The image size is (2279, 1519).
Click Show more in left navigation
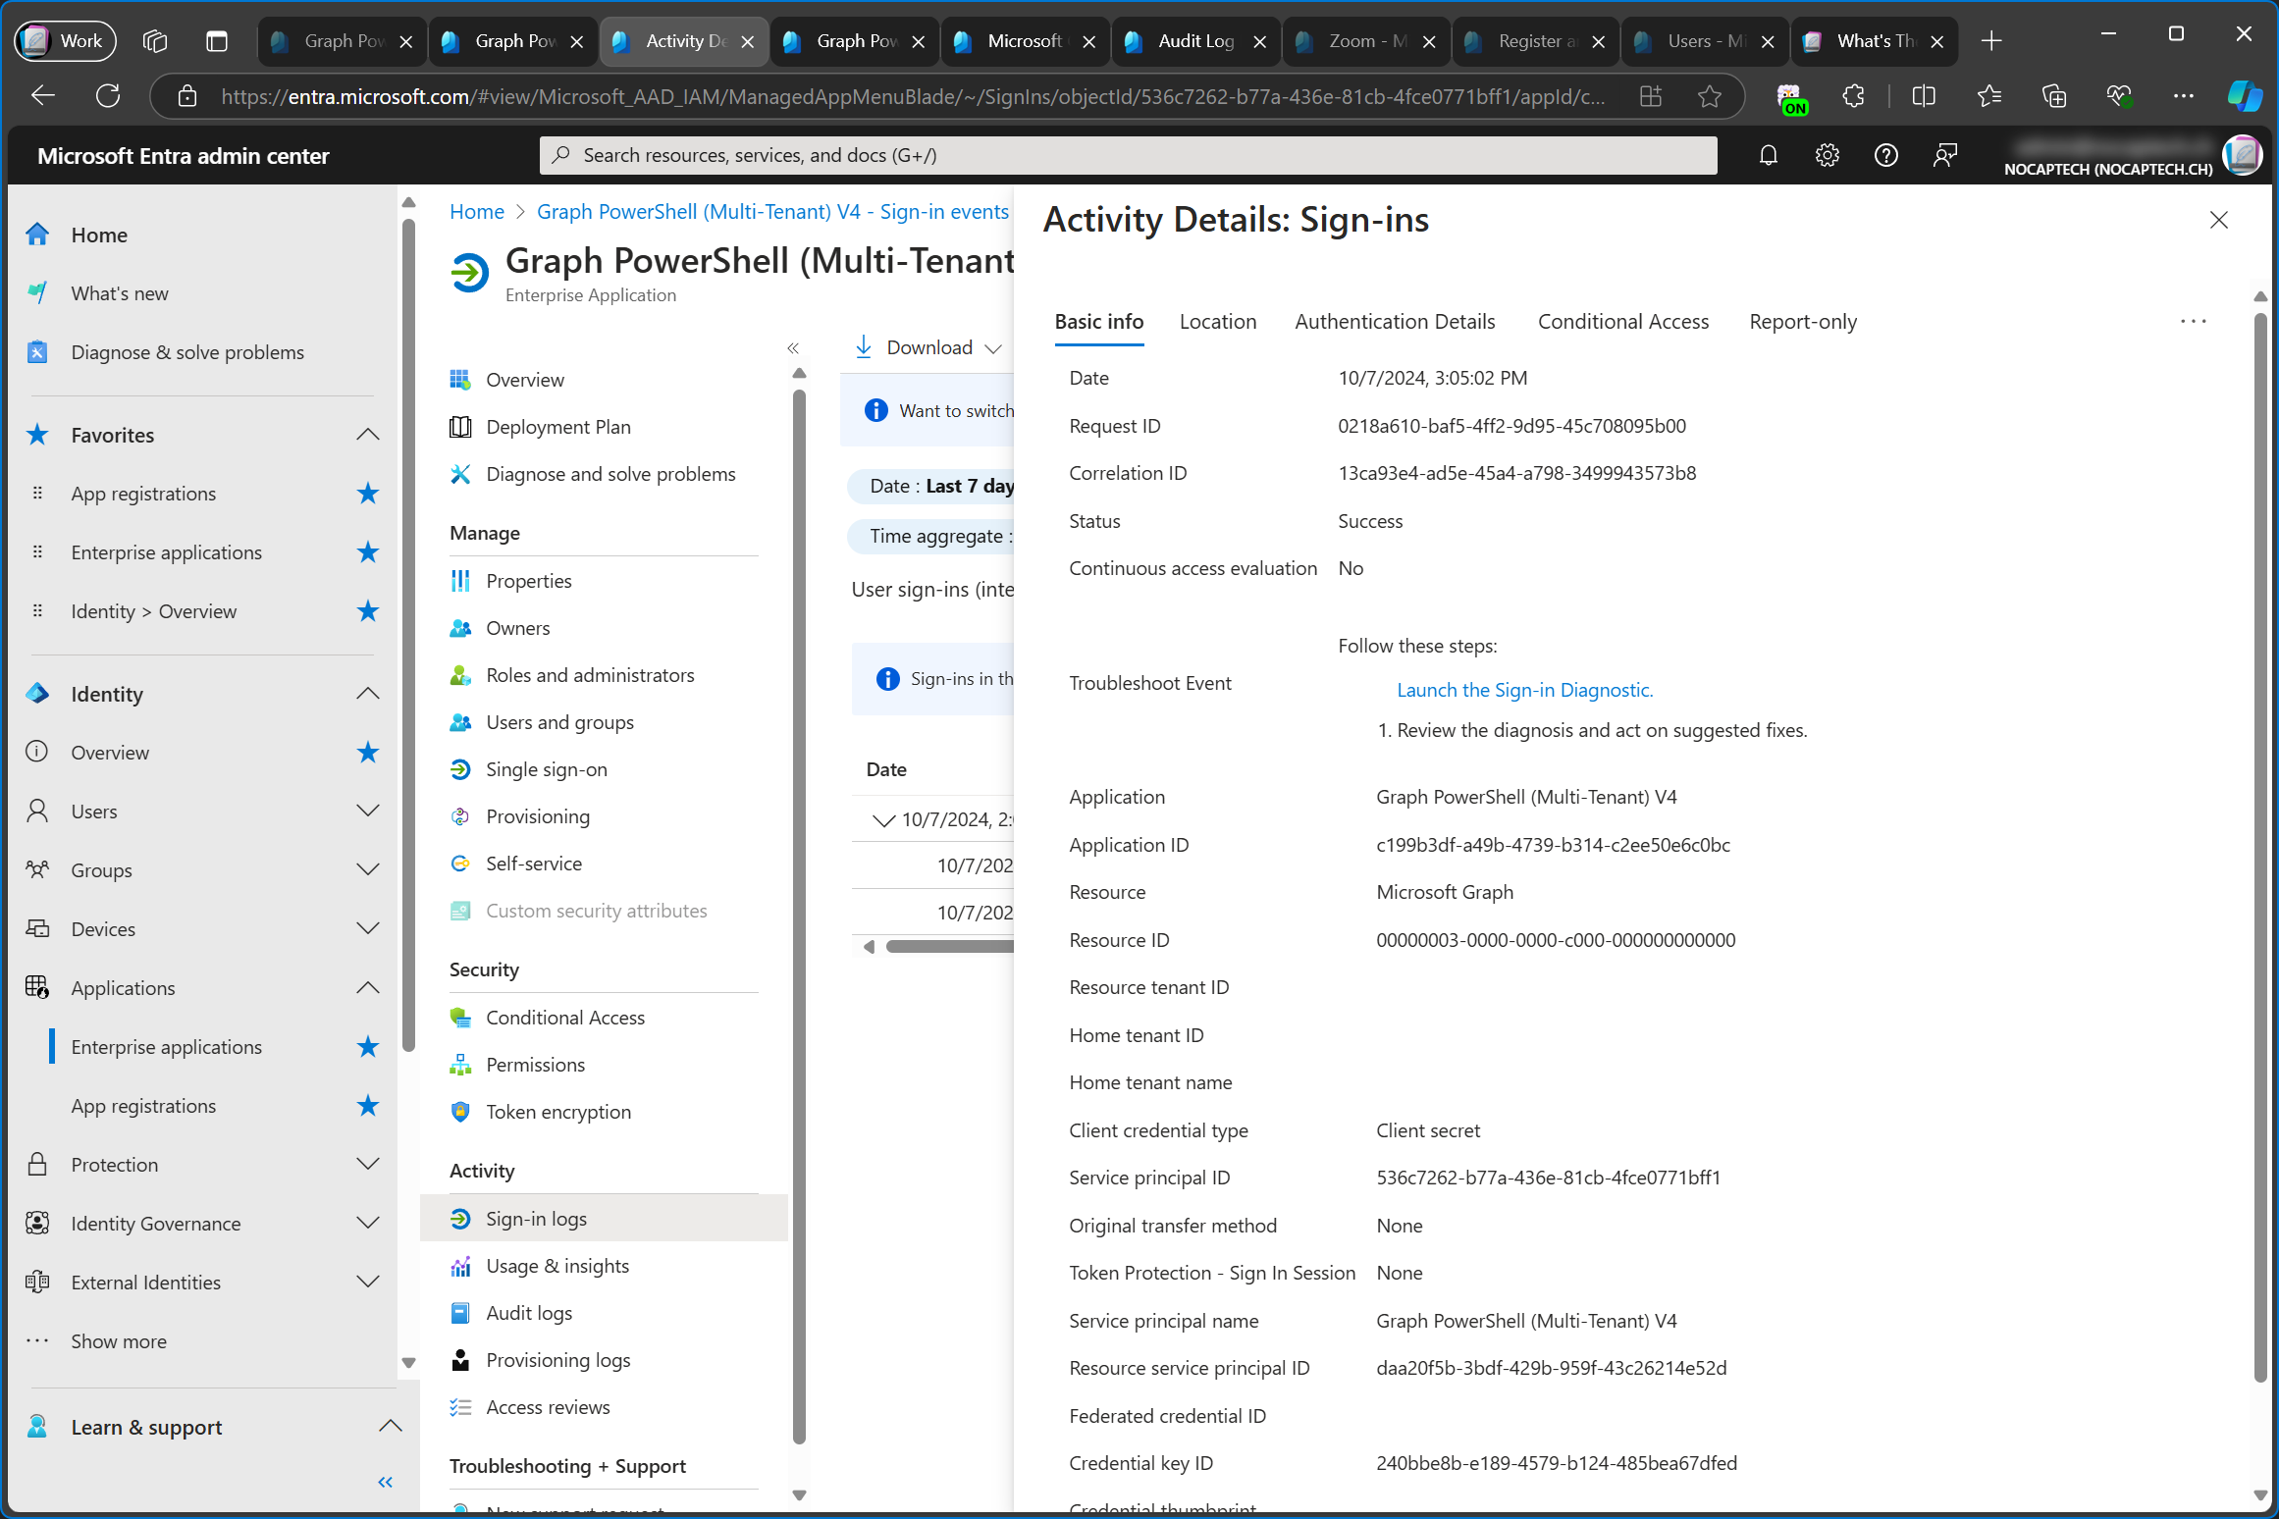[x=119, y=1341]
